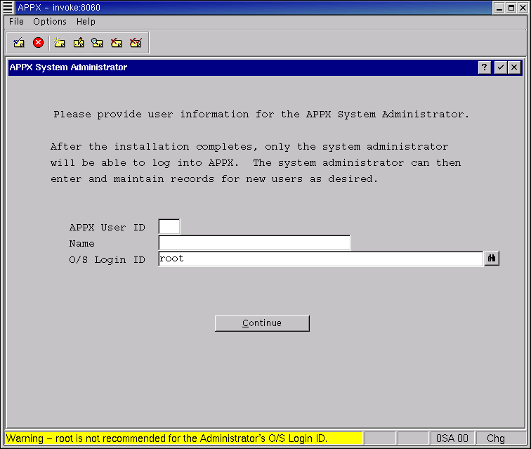Click the change mode pencil toolbar icon
531x449 pixels.
click(x=79, y=43)
